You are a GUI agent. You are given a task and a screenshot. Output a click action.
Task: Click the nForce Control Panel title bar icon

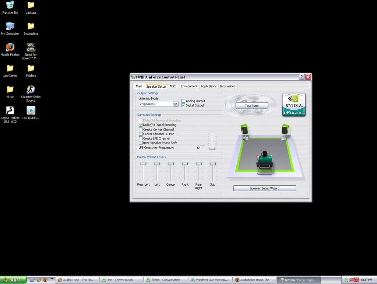[x=133, y=77]
